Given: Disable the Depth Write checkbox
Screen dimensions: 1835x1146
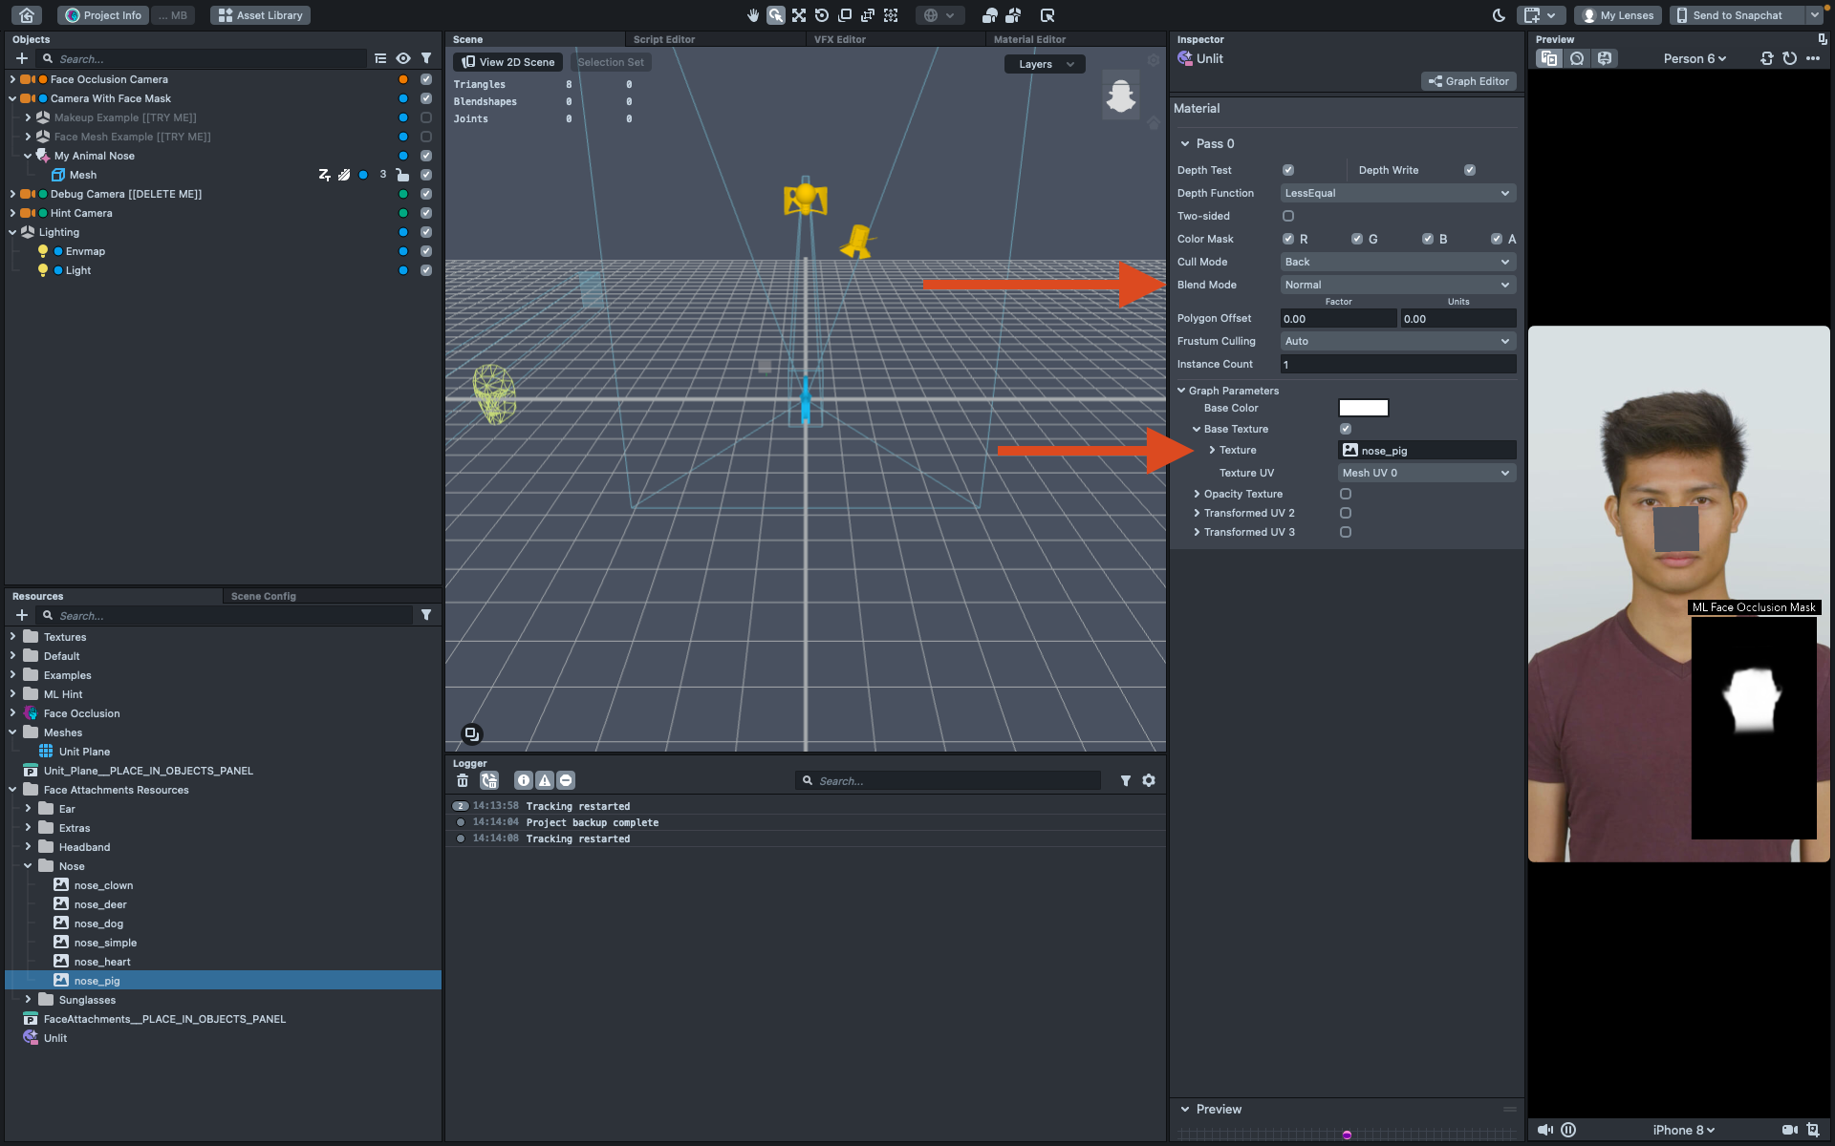Looking at the screenshot, I should [x=1470, y=170].
